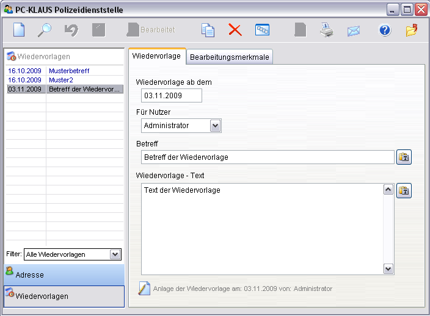Click text-block icon next to Wiedervorlage text area

point(404,191)
